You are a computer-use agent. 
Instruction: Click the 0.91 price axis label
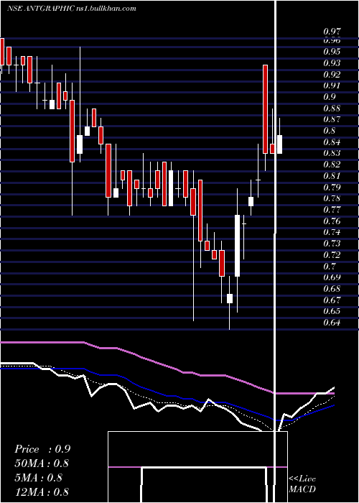(x=332, y=86)
